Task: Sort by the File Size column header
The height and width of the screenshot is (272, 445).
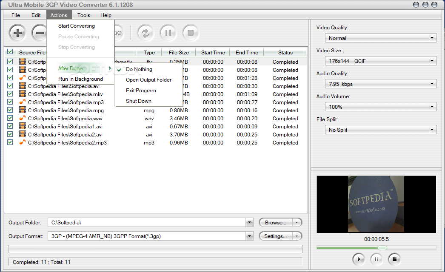Action: tap(179, 52)
